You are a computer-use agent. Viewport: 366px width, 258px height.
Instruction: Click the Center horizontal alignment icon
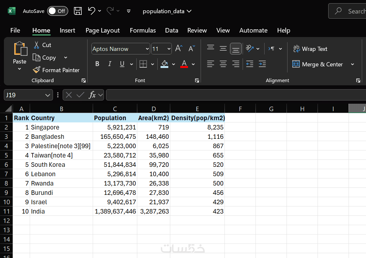(223, 64)
